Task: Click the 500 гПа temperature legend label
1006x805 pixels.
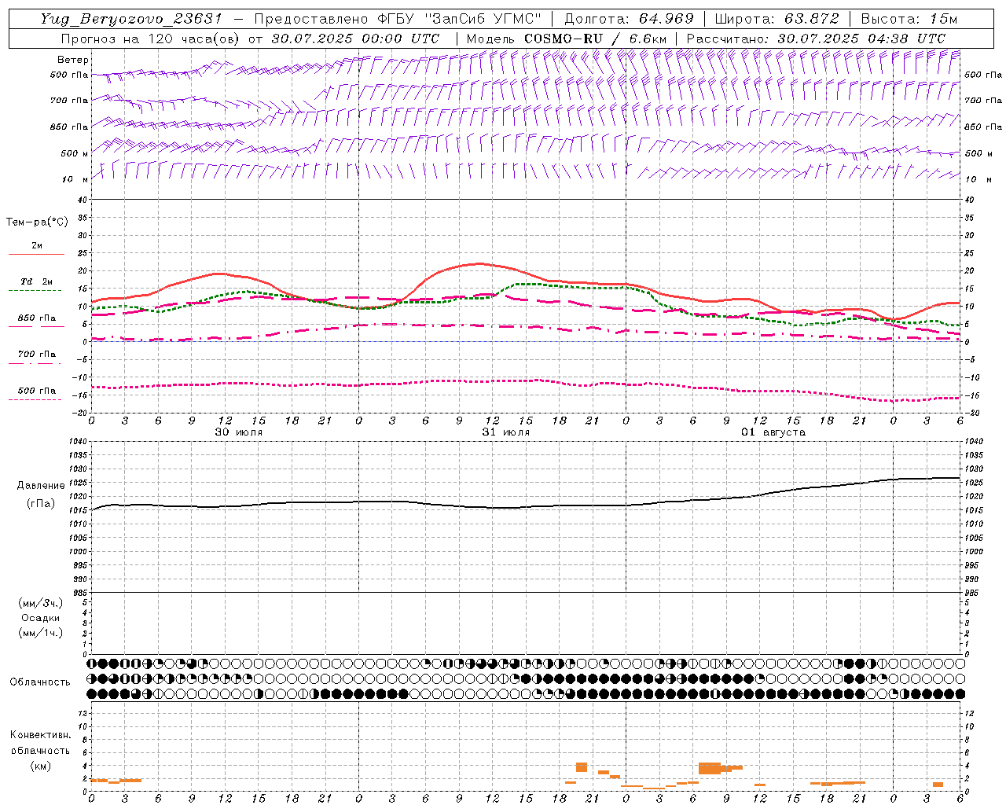Action: point(36,391)
